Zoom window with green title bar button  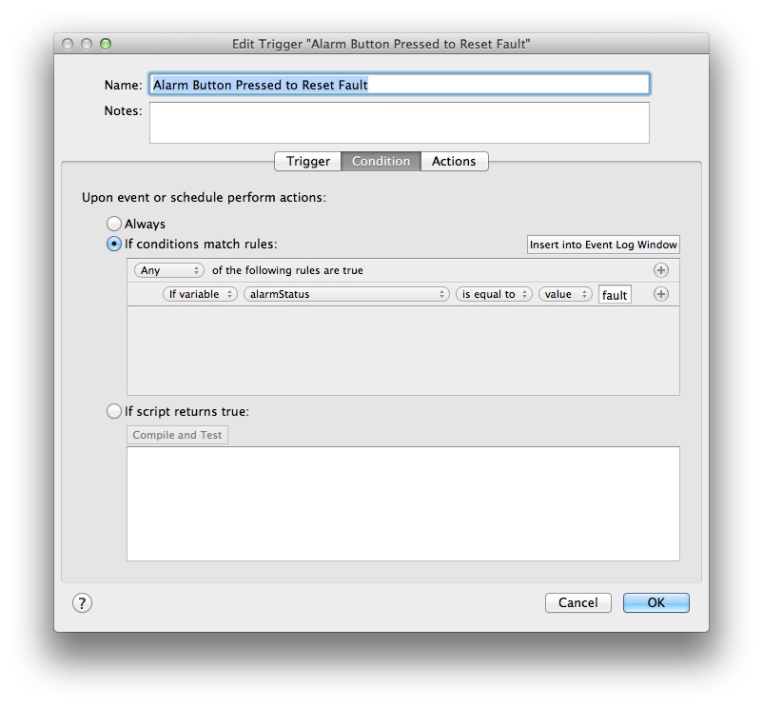coord(106,44)
